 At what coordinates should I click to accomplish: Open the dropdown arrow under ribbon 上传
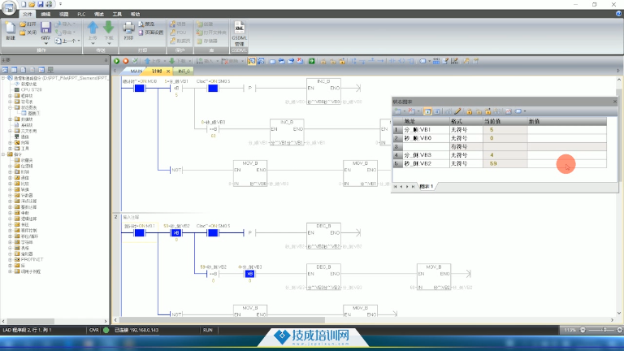point(93,43)
